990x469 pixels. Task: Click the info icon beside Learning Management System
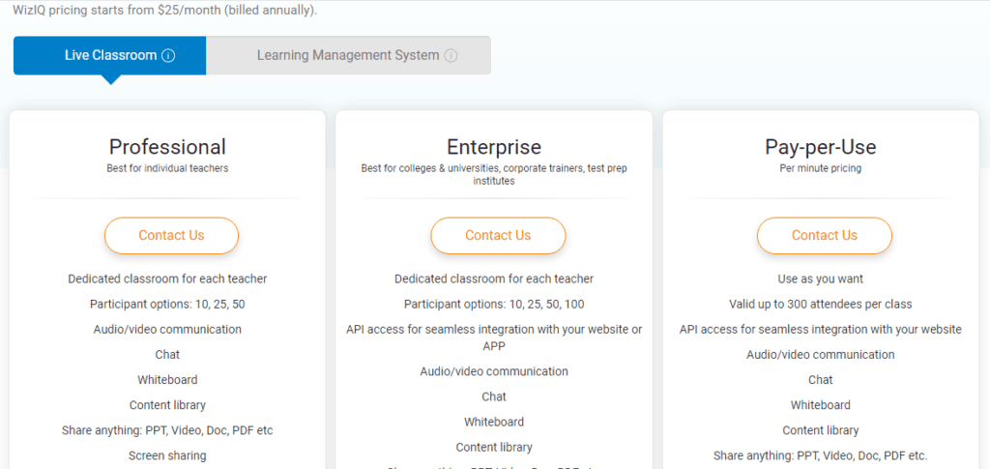[x=451, y=56]
